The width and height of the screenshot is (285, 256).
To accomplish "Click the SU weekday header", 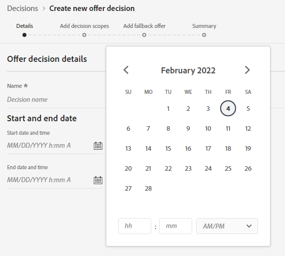I will (x=128, y=92).
